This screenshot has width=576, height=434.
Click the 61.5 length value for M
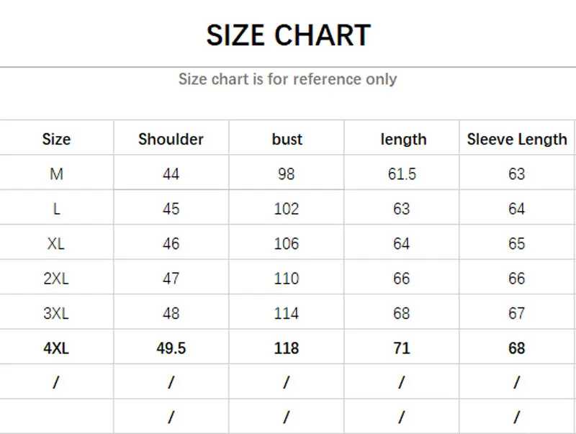(402, 173)
